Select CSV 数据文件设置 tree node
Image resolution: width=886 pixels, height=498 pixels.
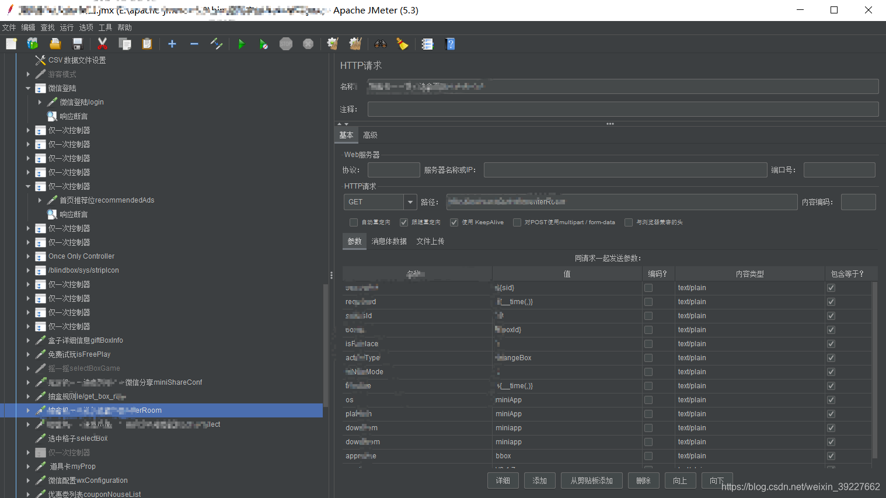(76, 60)
